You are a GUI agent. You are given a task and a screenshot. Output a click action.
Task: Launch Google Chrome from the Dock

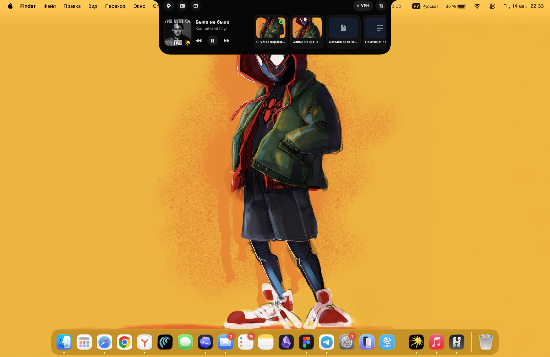coord(124,342)
